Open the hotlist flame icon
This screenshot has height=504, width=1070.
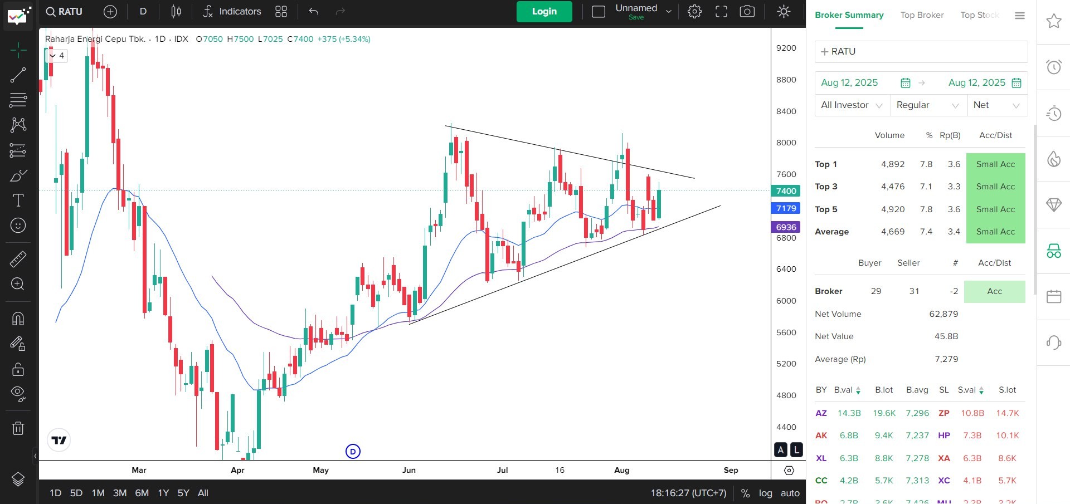[1053, 159]
